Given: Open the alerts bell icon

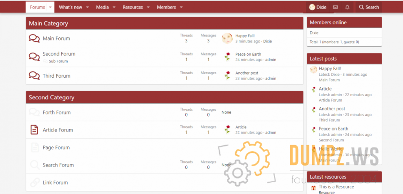Looking at the screenshot, I should [347, 7].
